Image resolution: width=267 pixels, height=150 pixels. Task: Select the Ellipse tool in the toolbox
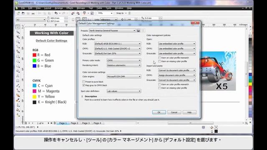18,61
